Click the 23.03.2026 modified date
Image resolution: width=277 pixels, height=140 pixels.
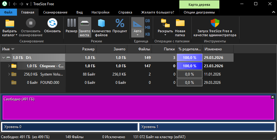coord(214,66)
